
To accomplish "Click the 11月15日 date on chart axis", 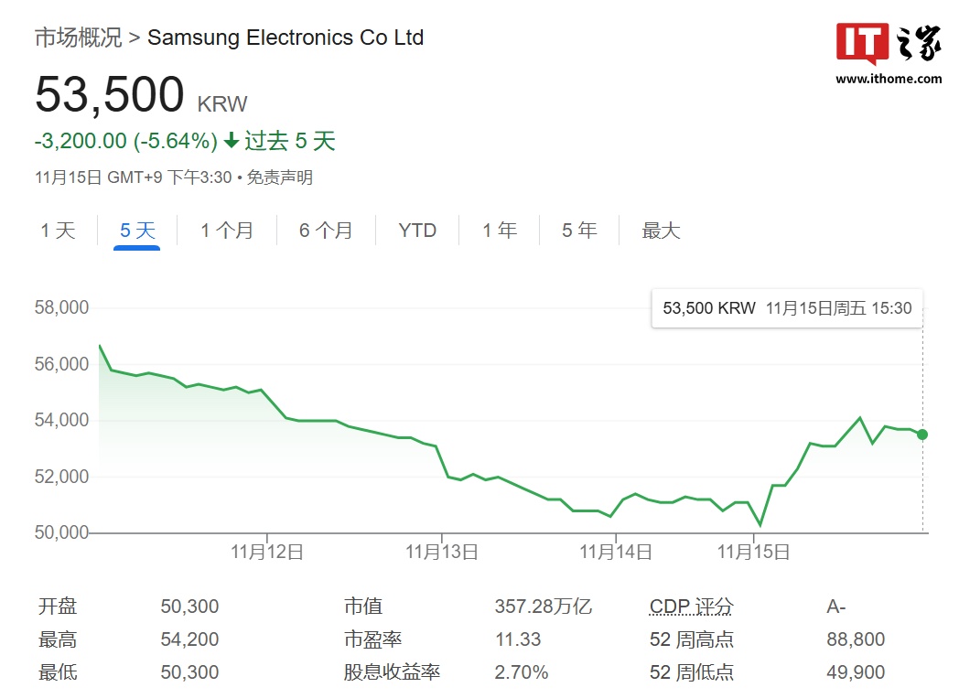I will pos(752,552).
